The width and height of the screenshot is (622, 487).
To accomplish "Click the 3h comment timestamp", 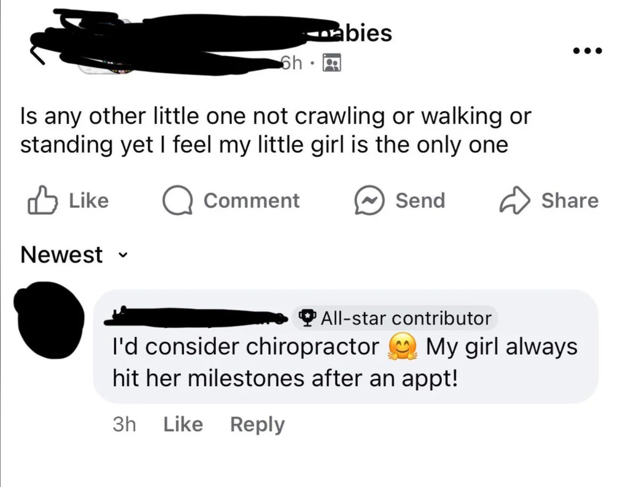I will click(x=125, y=424).
